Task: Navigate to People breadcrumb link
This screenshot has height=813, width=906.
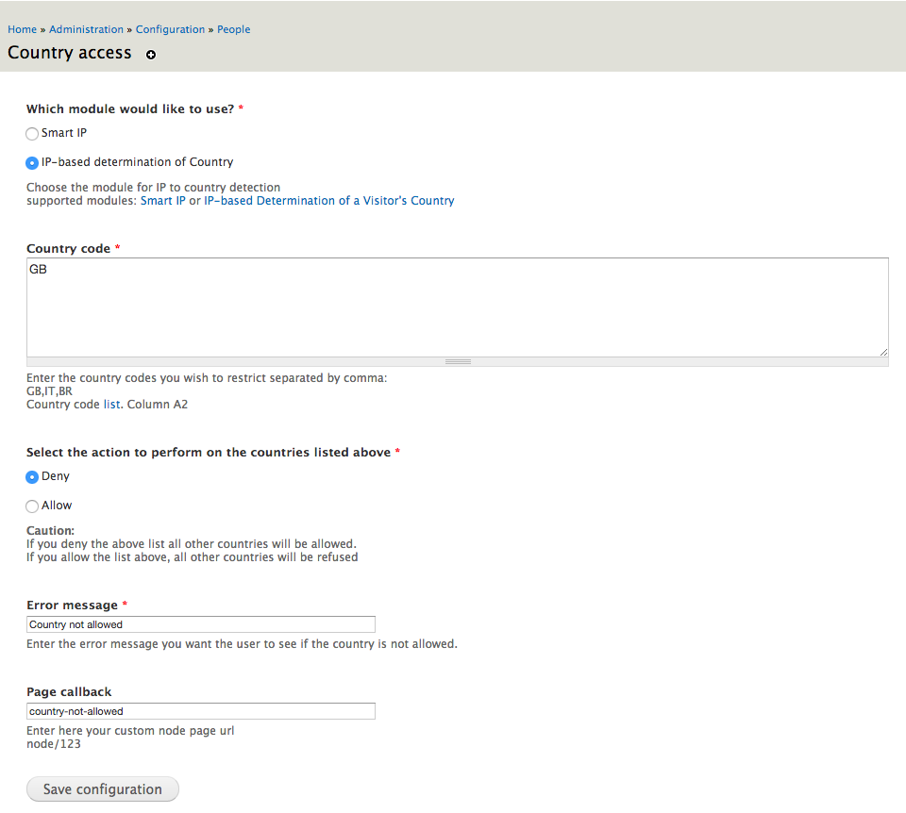Action: [233, 29]
